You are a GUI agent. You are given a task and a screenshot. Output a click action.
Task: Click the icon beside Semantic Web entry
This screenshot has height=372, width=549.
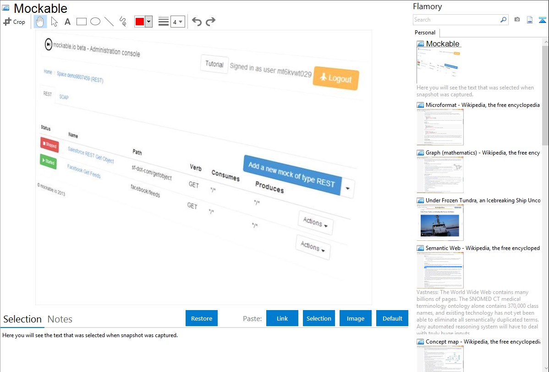click(421, 248)
